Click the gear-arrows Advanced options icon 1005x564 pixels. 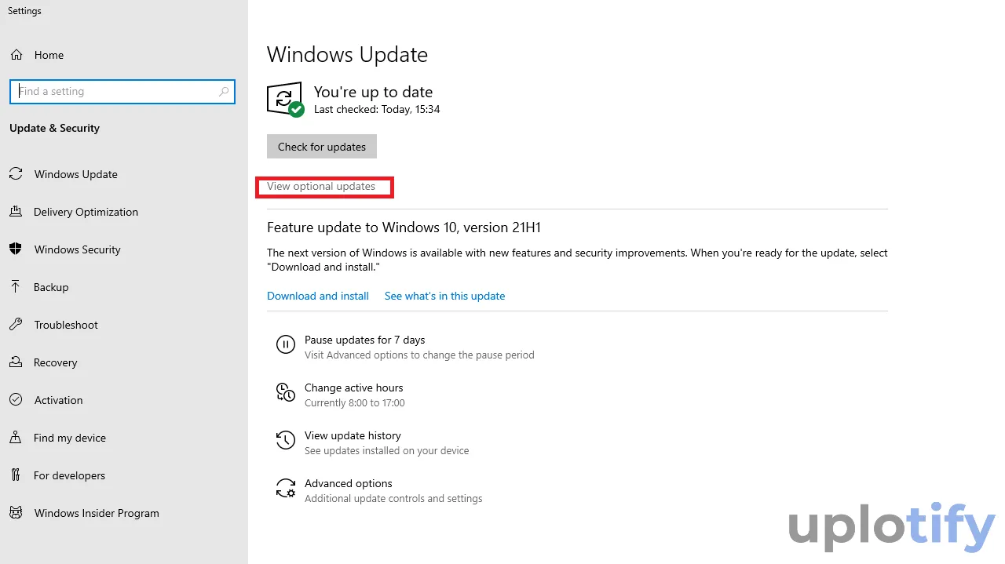coord(286,489)
